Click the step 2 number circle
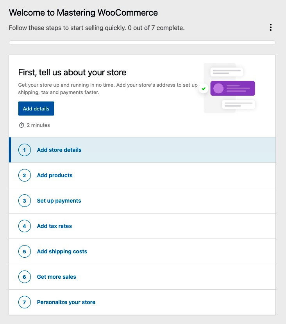 point(24,175)
